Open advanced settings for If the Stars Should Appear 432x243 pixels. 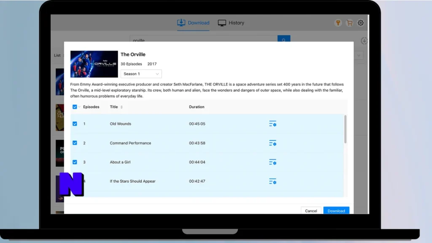tap(273, 181)
